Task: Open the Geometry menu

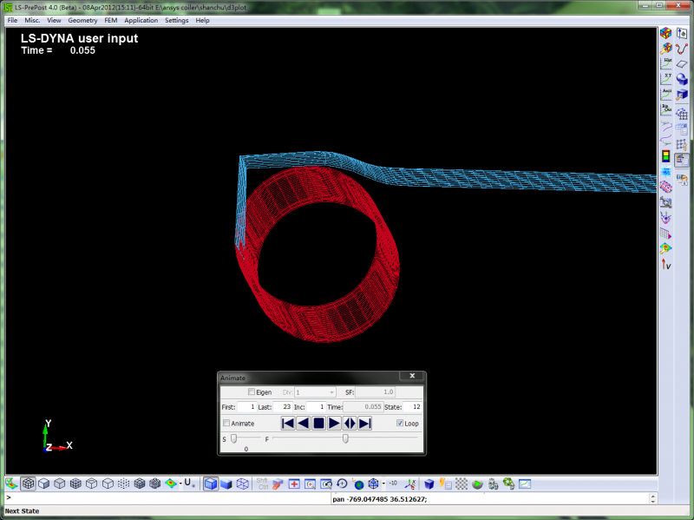Action: point(82,20)
